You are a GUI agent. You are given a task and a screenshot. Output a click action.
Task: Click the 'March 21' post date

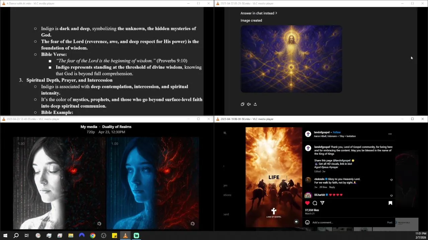pyautogui.click(x=310, y=213)
